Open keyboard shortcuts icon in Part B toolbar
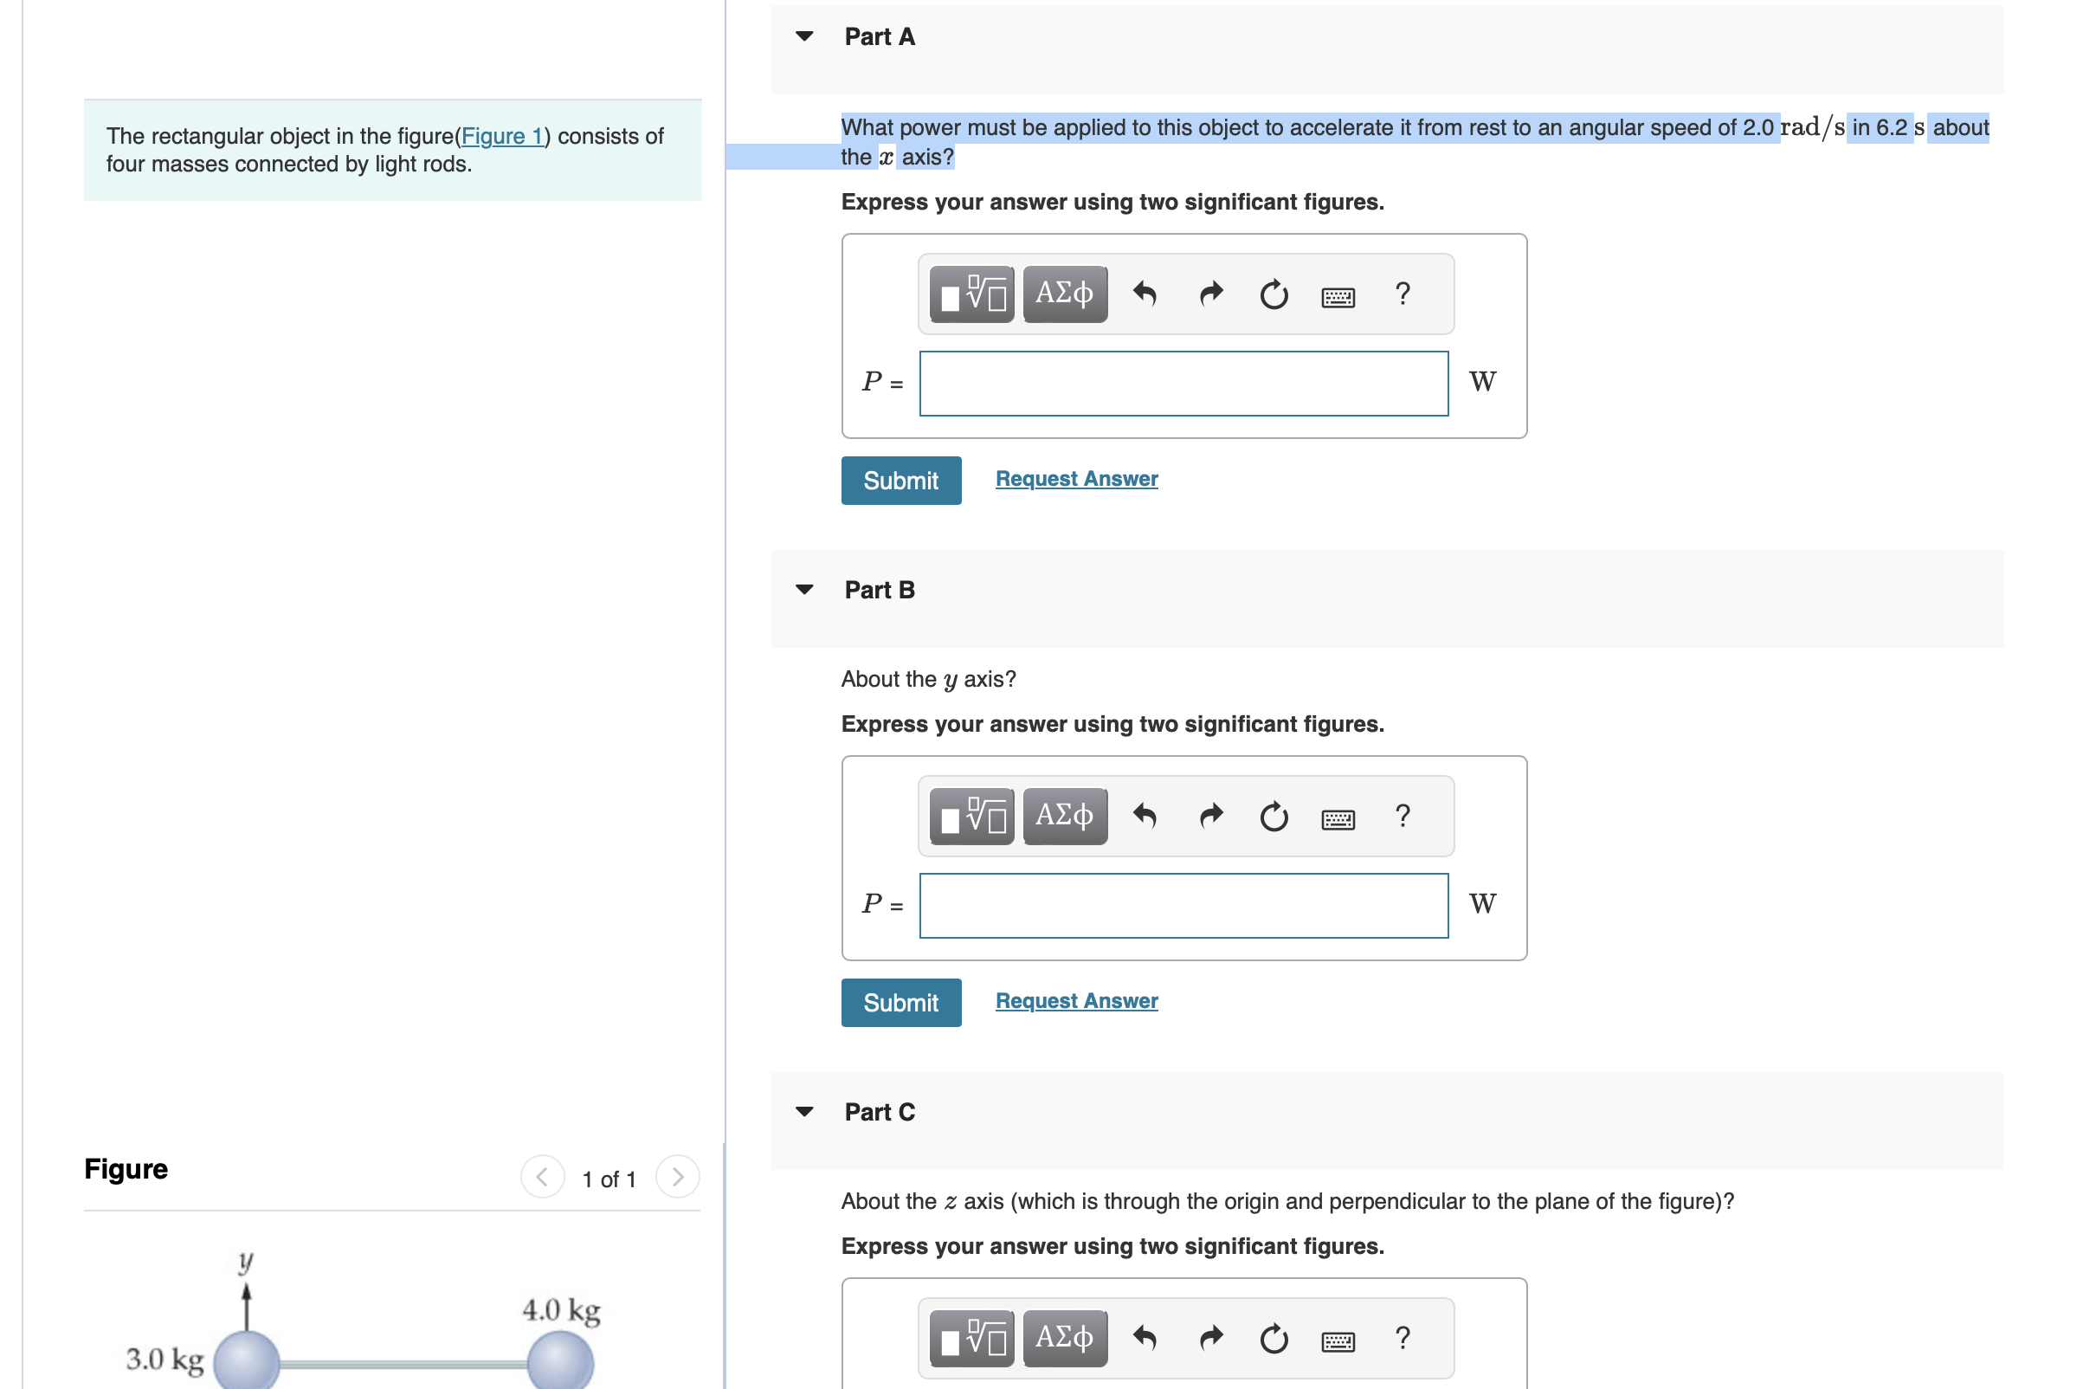Screen dimensions: 2083x1389 [1338, 818]
